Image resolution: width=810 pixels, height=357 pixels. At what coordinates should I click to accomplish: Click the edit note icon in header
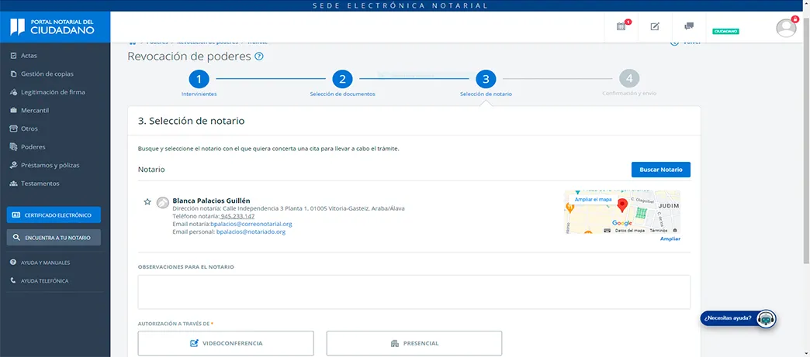[655, 26]
